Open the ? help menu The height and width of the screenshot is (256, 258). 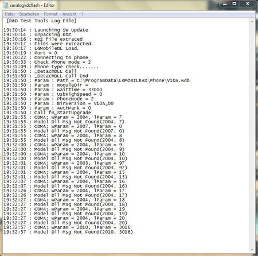point(82,14)
